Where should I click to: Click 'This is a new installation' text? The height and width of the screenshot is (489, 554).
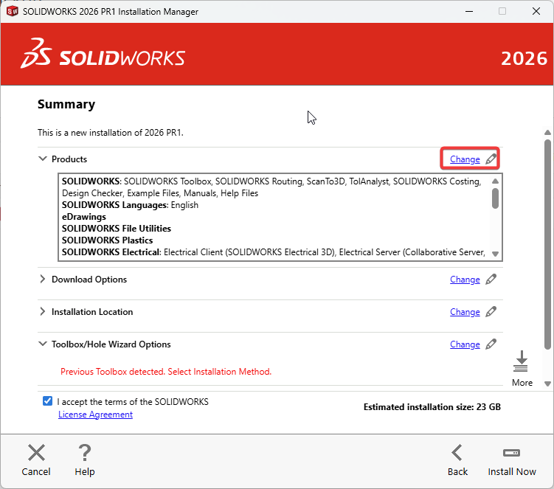[110, 133]
